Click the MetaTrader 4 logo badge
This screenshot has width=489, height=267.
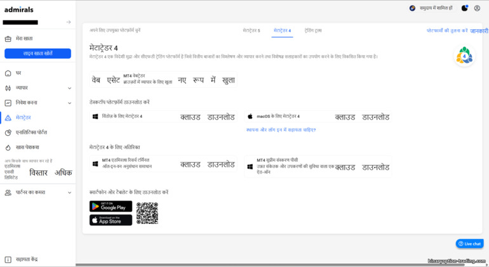tap(464, 56)
